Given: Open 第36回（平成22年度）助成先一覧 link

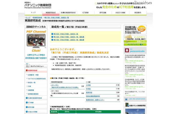Looking at the screenshot, I should 66,34.
